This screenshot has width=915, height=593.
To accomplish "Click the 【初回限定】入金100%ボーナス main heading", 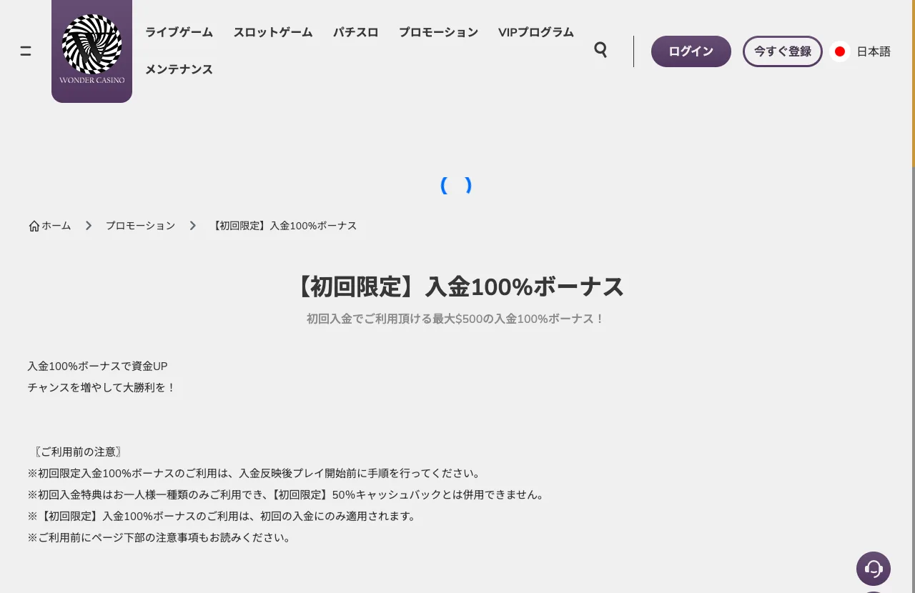I will (457, 286).
